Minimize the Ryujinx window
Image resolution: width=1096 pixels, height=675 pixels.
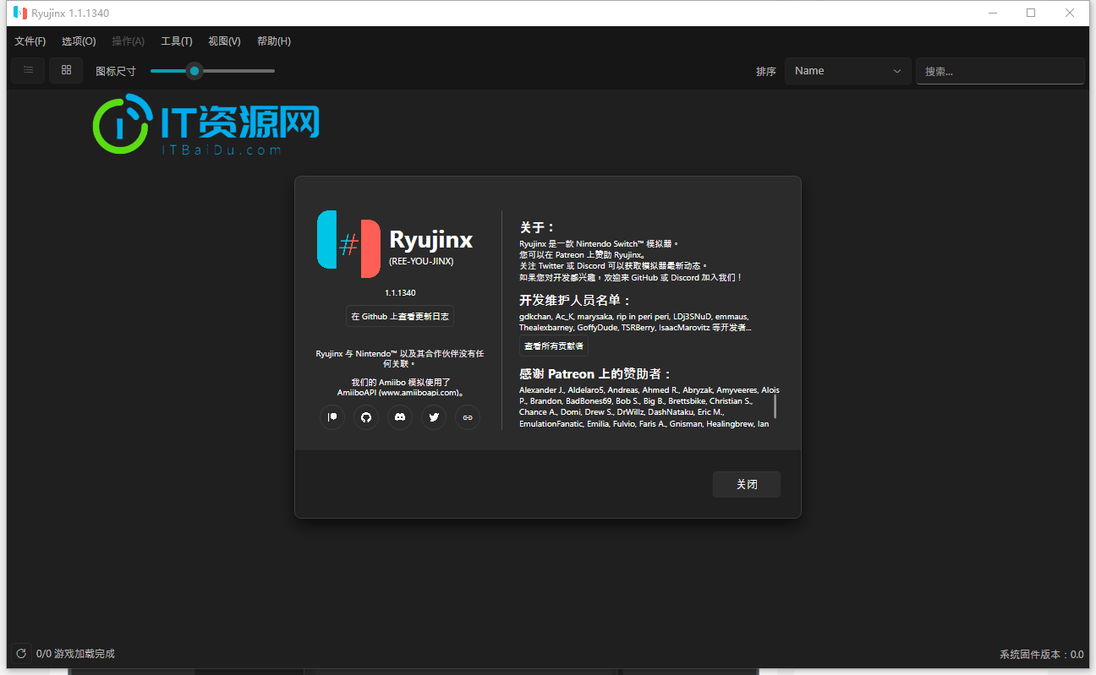992,13
